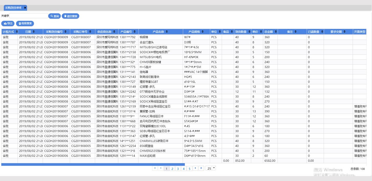Sort by 到货数量 column sort icon

point(249,32)
